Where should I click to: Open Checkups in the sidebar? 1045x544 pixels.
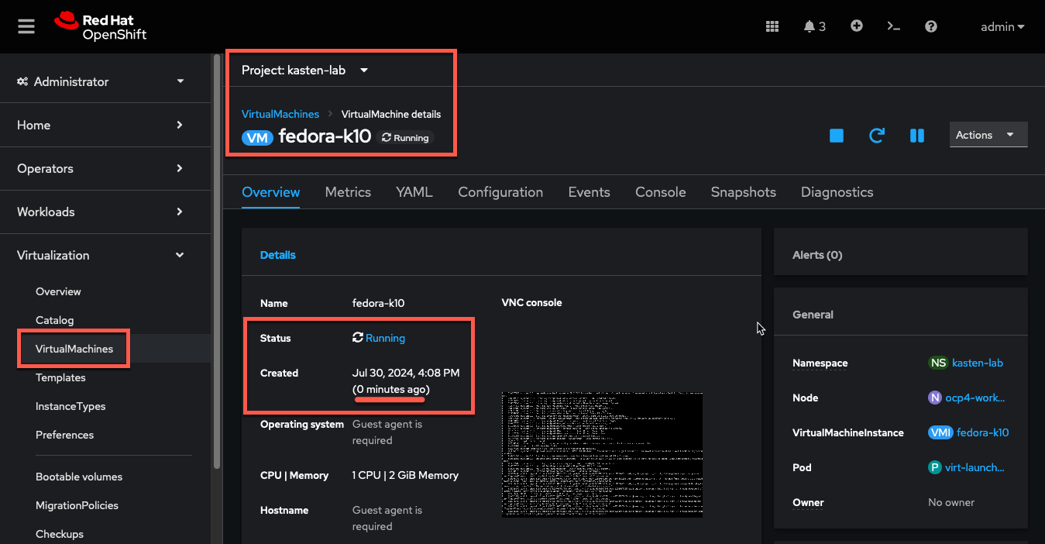click(x=60, y=534)
